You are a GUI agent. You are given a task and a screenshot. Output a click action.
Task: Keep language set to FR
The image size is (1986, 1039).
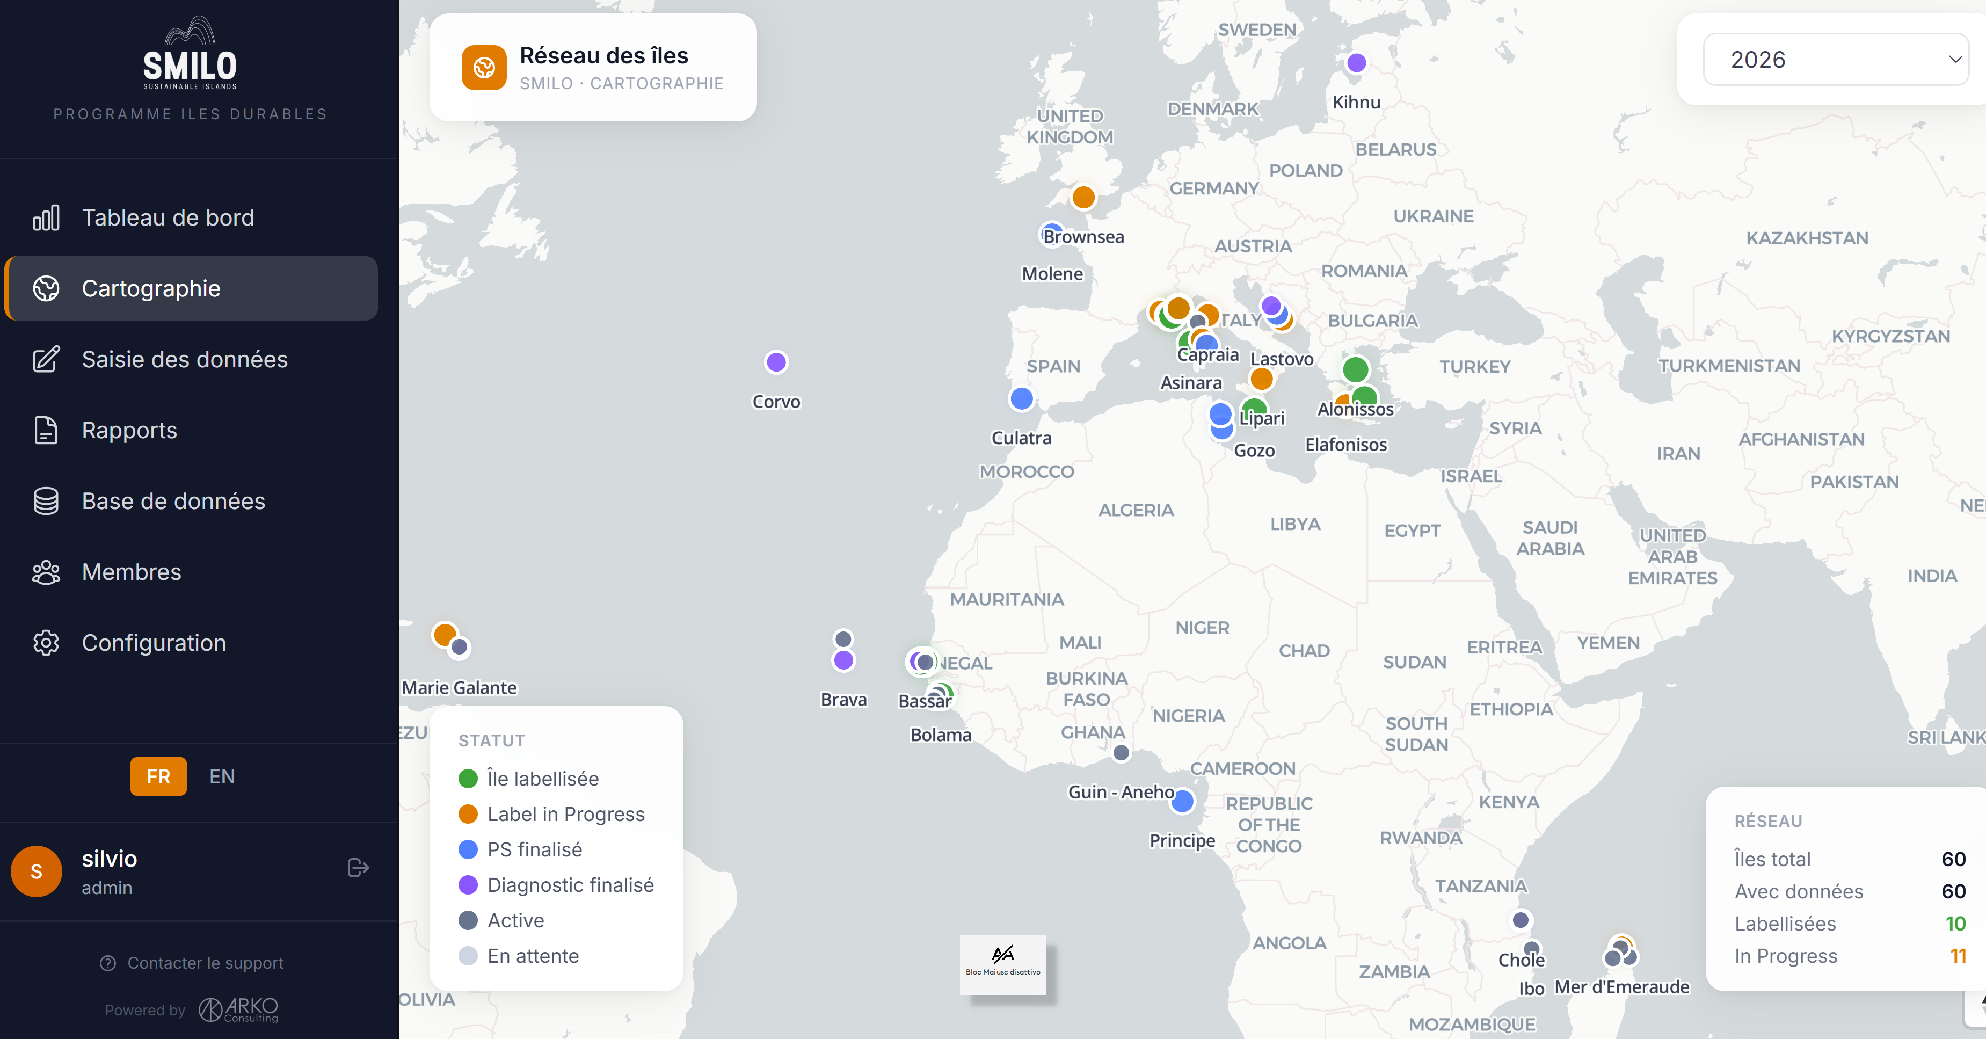158,776
